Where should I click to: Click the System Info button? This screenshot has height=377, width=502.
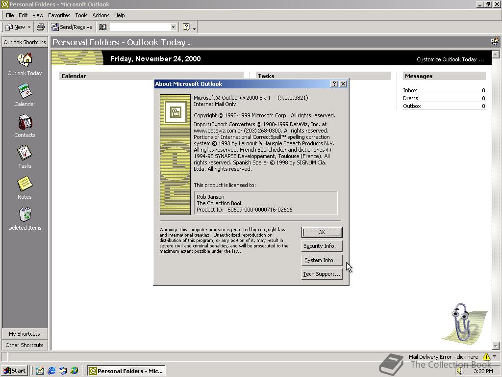pos(322,260)
